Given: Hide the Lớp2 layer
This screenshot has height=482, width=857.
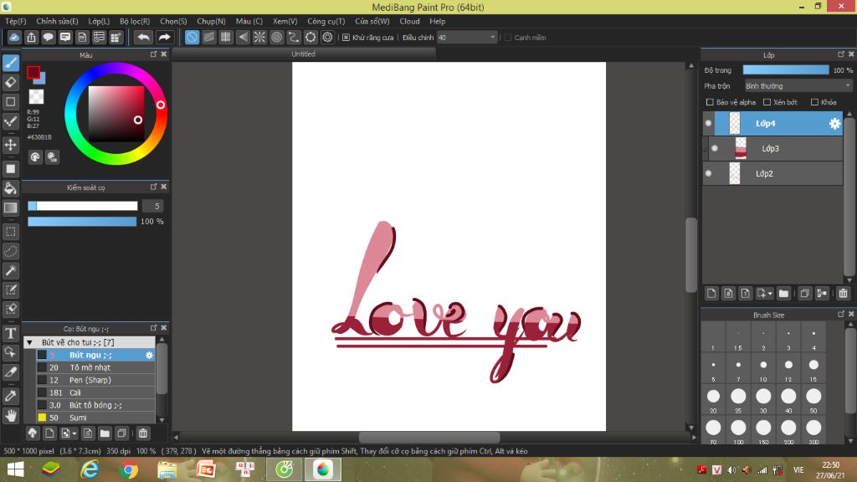Looking at the screenshot, I should point(708,173).
